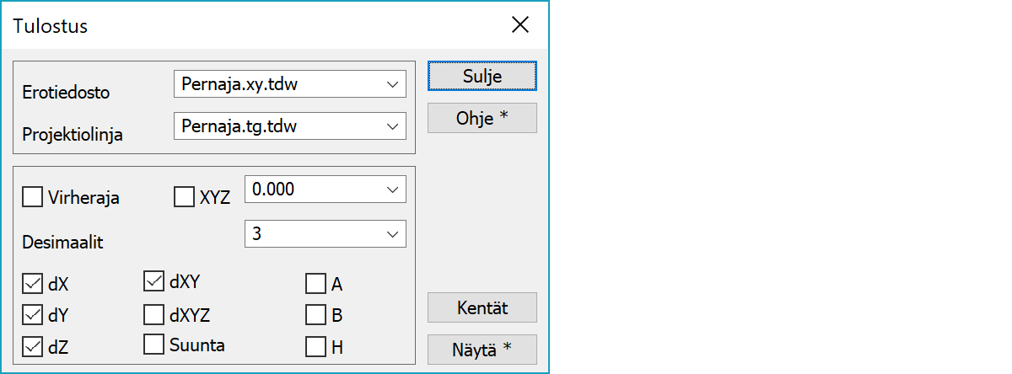Click the Näytä button
Image resolution: width=1012 pixels, height=374 pixels.
(x=482, y=350)
